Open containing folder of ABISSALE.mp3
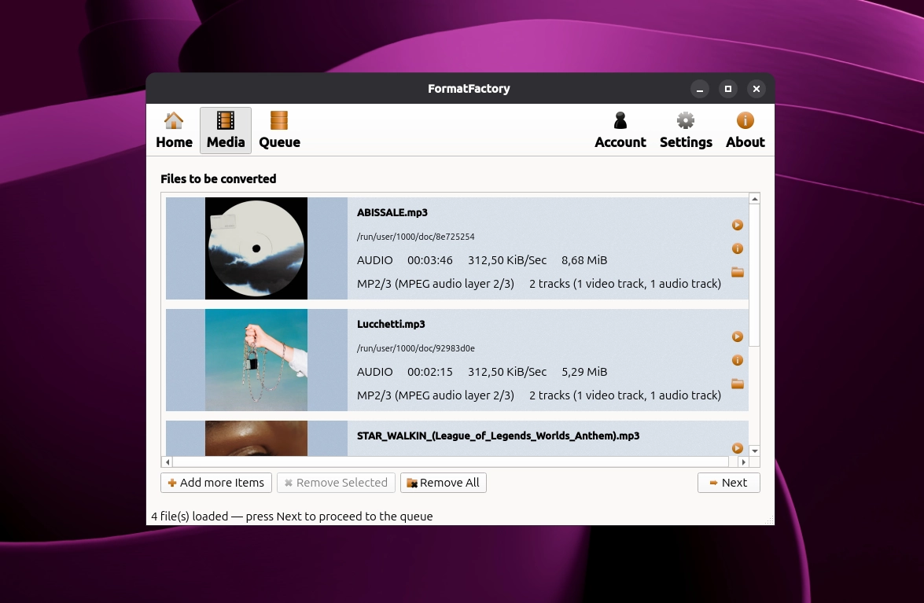Viewport: 924px width, 603px height. 737,272
